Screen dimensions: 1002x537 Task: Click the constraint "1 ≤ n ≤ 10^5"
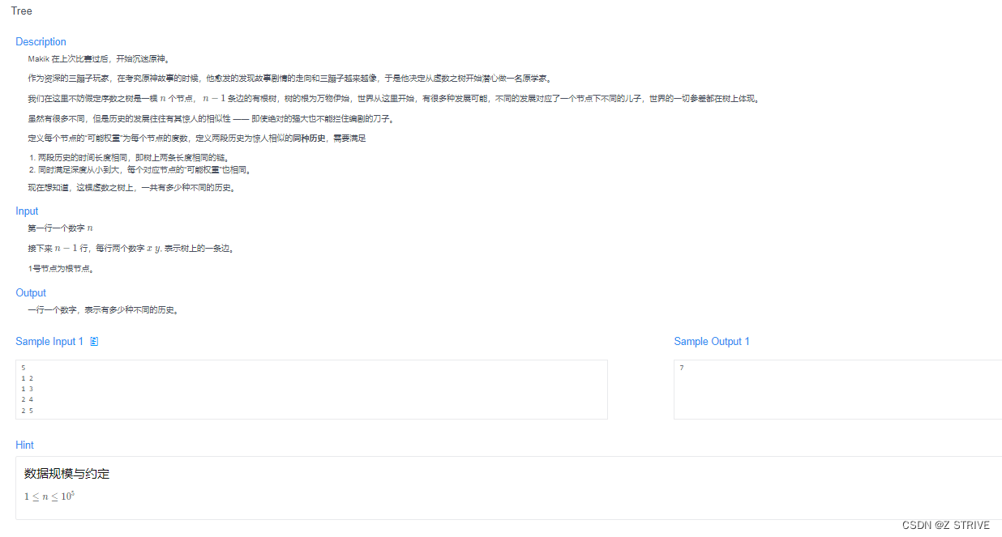tap(50, 496)
